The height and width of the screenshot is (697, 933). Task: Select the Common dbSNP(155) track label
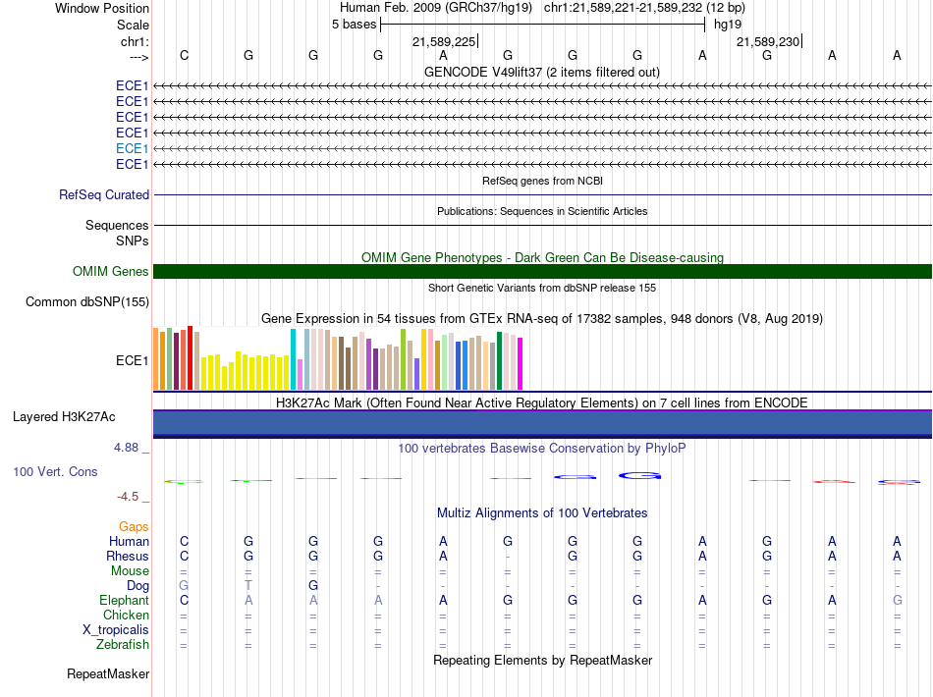(86, 301)
